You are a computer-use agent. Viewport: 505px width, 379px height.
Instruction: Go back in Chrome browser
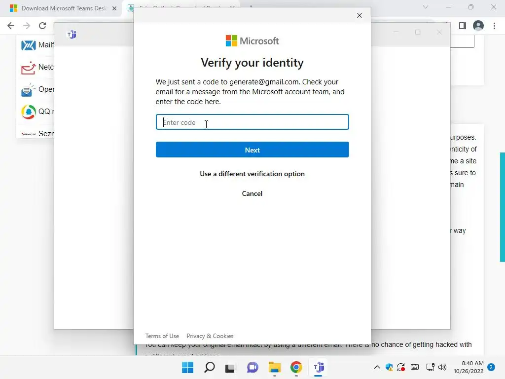click(x=11, y=26)
